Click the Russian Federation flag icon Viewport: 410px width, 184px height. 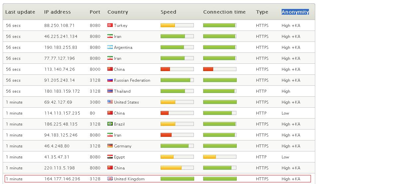(x=110, y=80)
